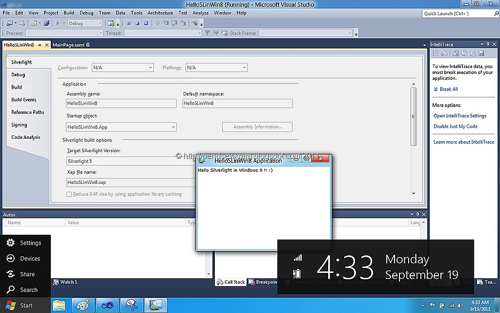The width and height of the screenshot is (500, 313).
Task: Open the document tabs overflow dropdown arrow
Action: [x=424, y=45]
